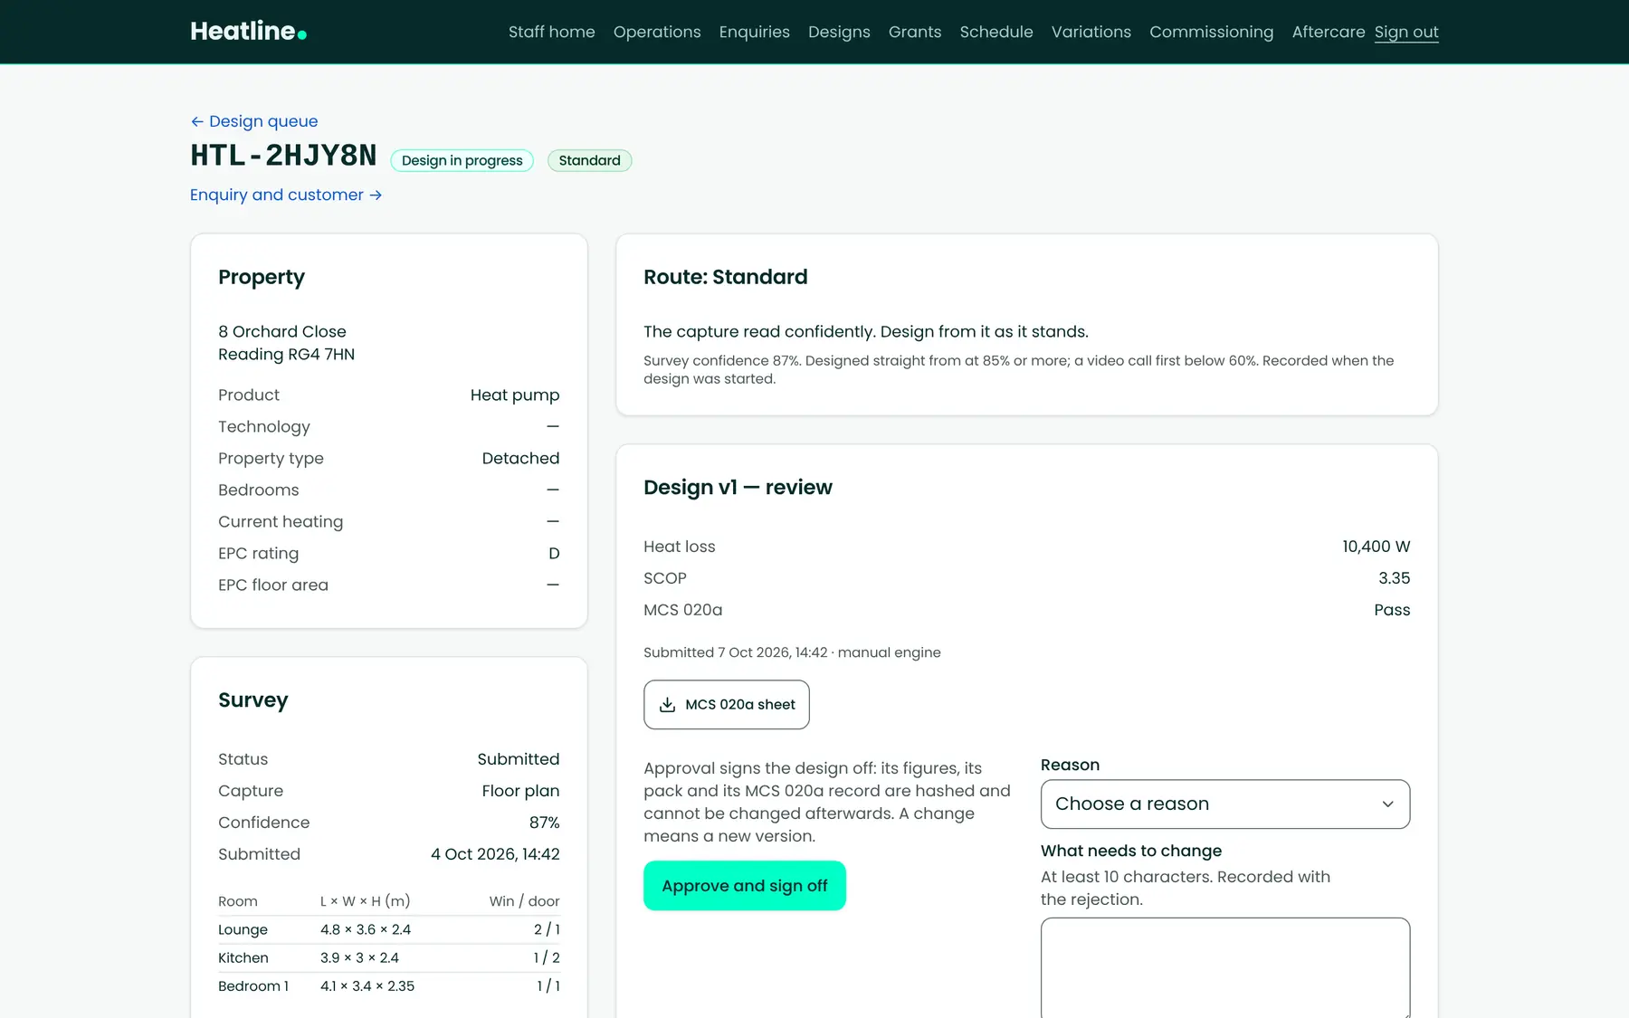Image resolution: width=1629 pixels, height=1018 pixels.
Task: Click the EPC rating value D
Action: [x=554, y=554]
